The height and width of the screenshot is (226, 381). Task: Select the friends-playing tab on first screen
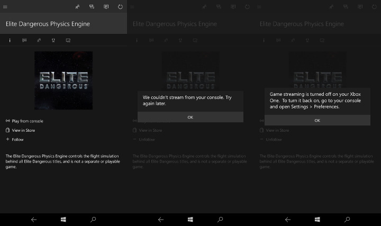[39, 40]
